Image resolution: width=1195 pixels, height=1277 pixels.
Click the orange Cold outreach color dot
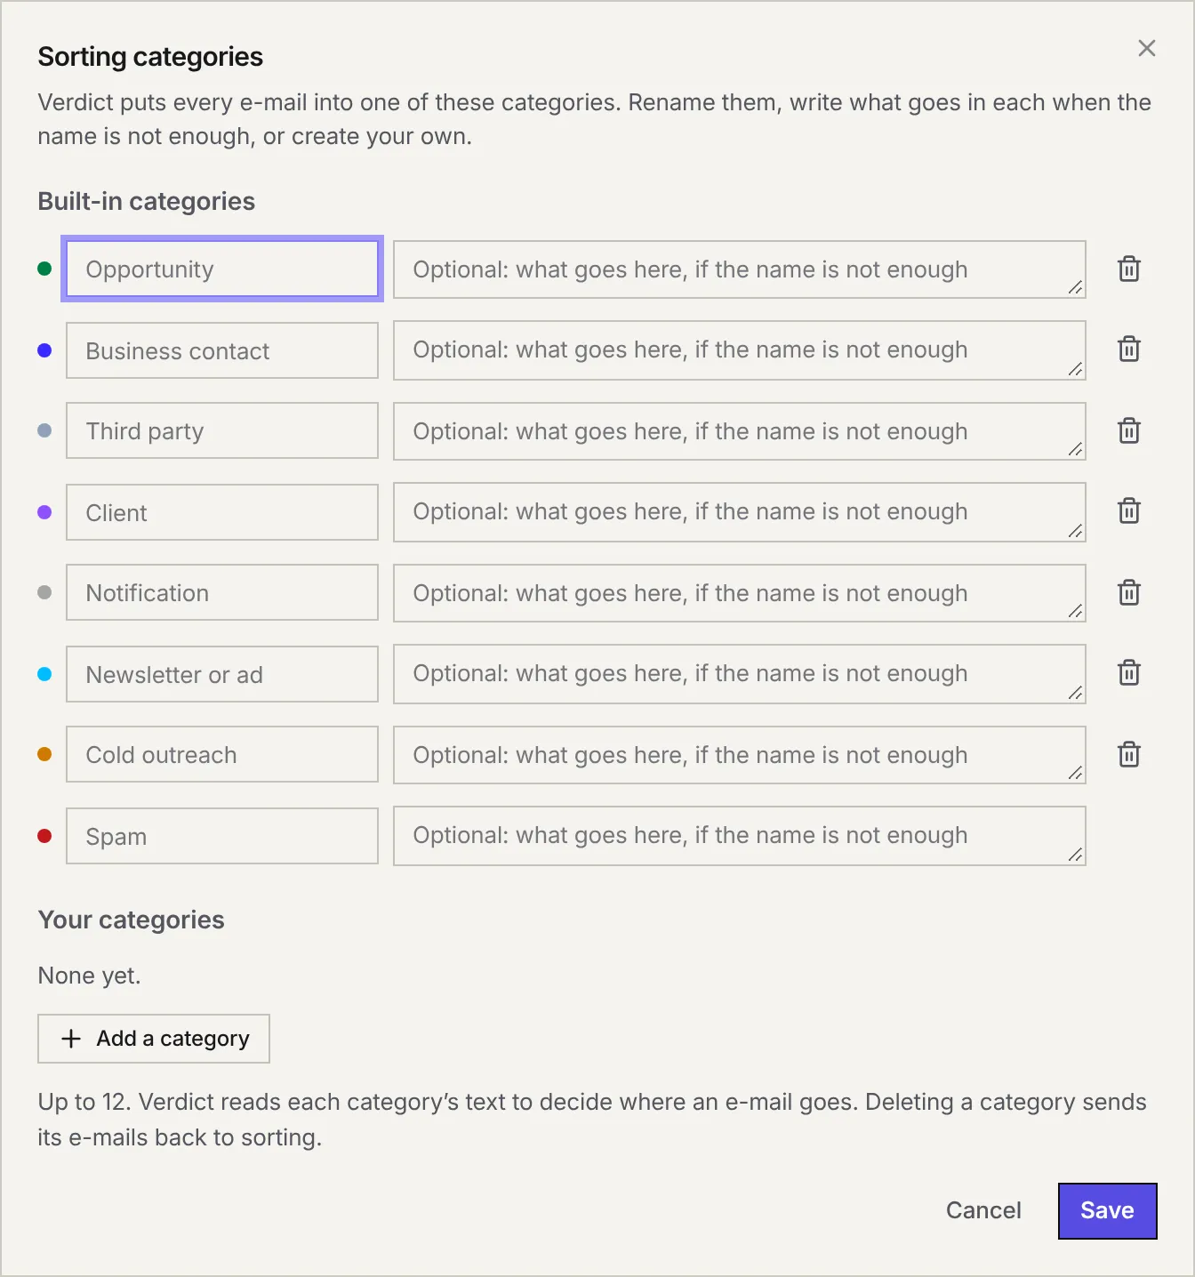pyautogui.click(x=44, y=754)
